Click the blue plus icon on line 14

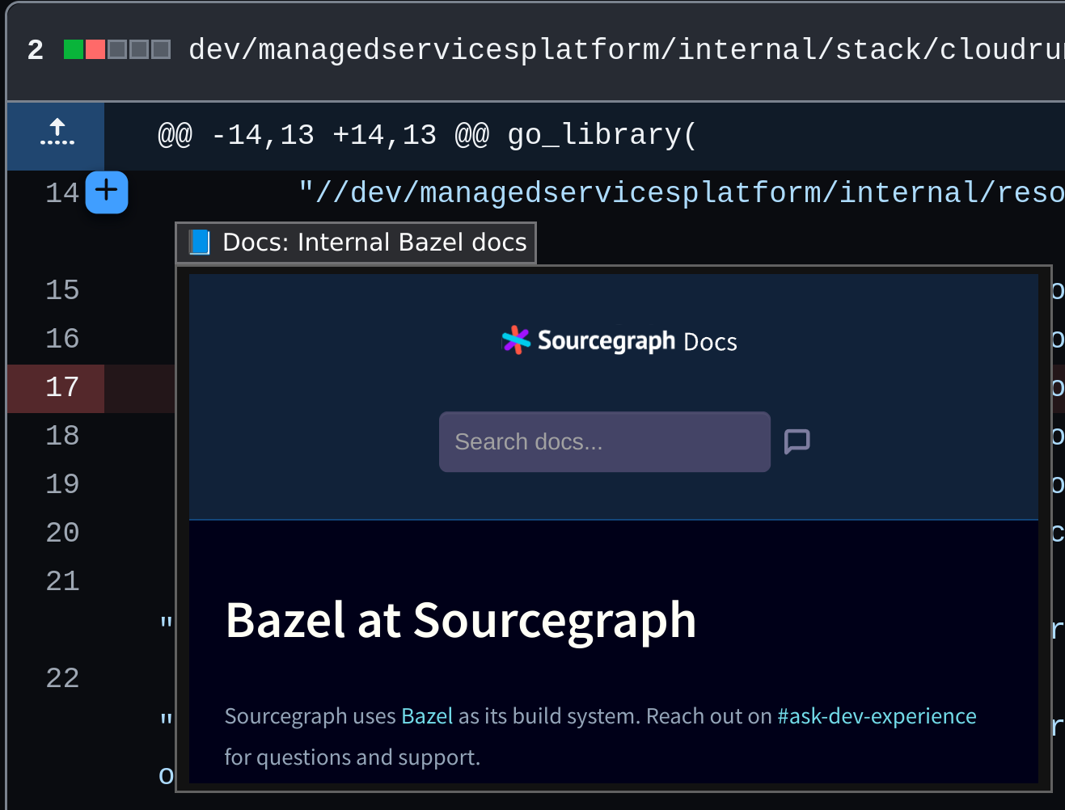click(x=106, y=192)
